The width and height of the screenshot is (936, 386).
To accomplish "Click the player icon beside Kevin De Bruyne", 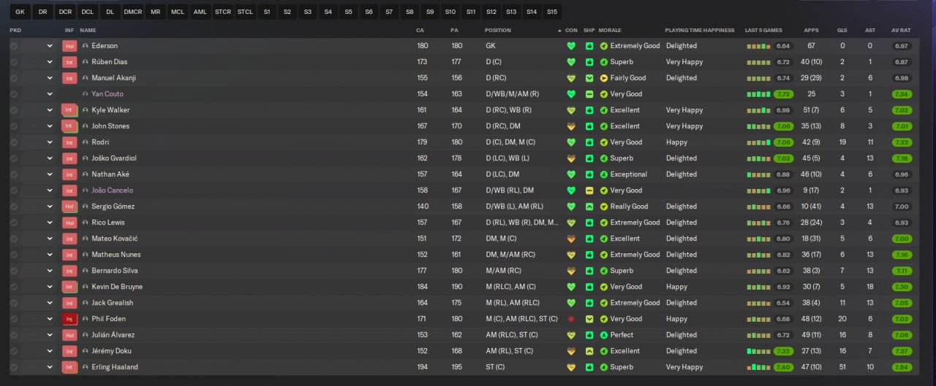I will [86, 287].
